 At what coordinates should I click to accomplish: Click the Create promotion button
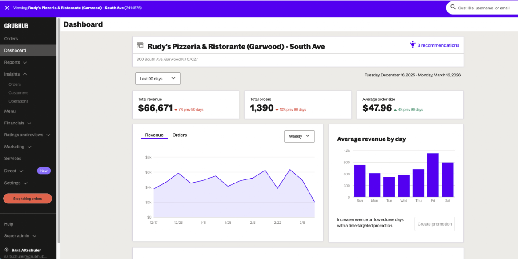point(434,224)
